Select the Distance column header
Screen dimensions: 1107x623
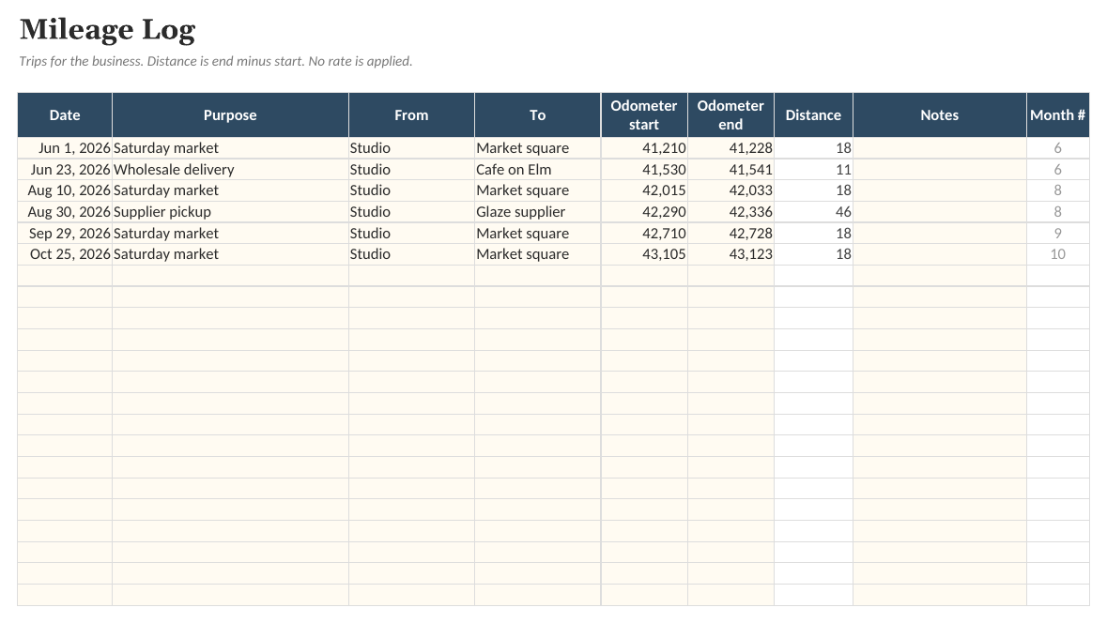pos(813,115)
